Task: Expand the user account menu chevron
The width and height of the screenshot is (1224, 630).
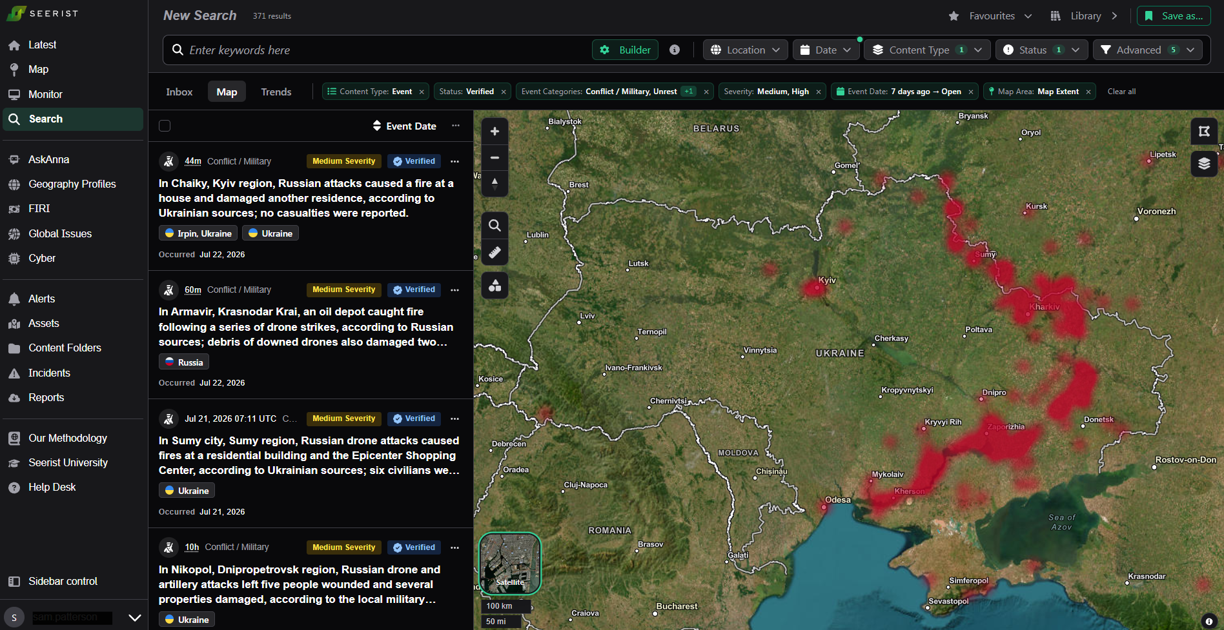Action: (135, 618)
